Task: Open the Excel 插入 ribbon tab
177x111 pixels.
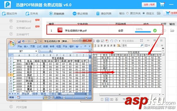Action: (x=26, y=46)
